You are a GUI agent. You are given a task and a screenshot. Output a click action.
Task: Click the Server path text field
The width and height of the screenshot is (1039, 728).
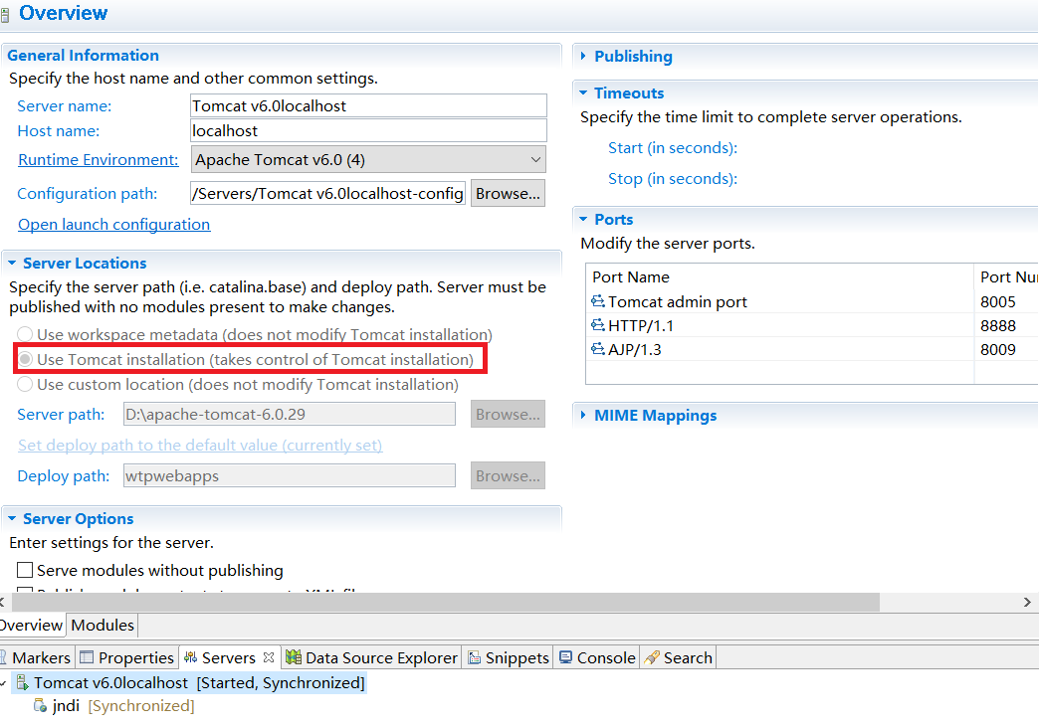[290, 414]
